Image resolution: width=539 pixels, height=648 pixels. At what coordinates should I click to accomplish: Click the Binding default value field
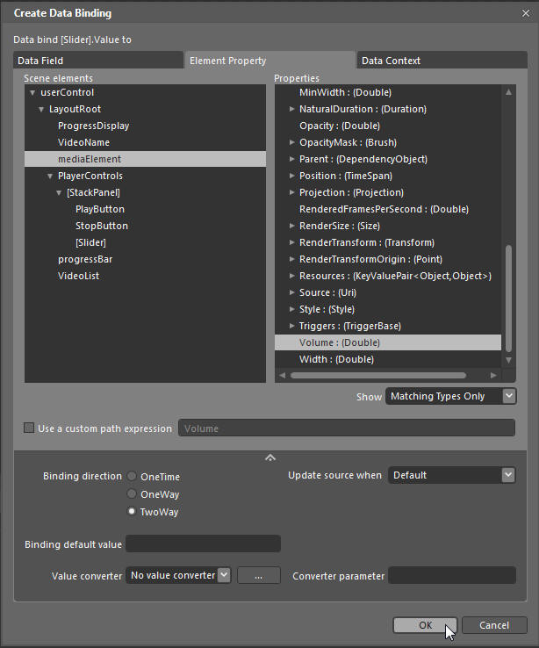click(x=203, y=544)
